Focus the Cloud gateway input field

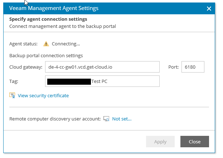click(102, 67)
